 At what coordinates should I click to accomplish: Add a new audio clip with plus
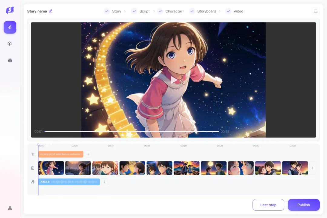click(x=105, y=182)
